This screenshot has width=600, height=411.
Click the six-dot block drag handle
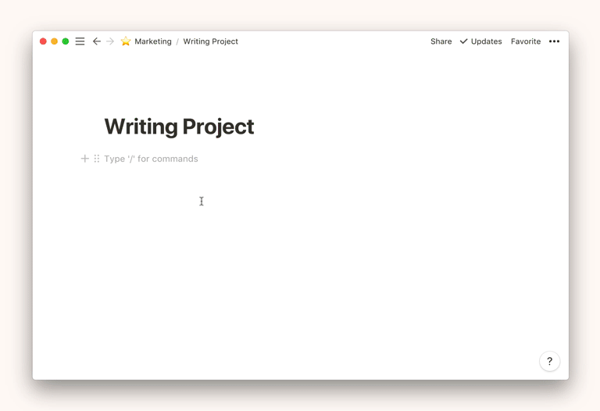[97, 159]
